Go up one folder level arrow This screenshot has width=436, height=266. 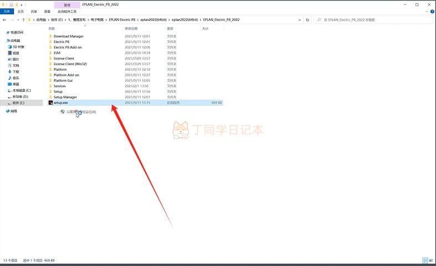coord(23,20)
